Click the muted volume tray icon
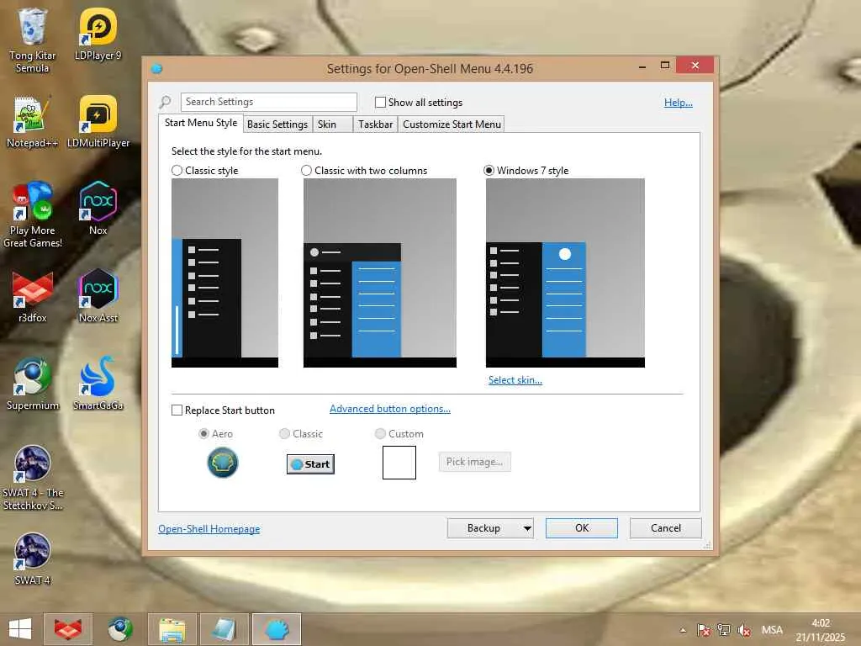Viewport: 861px width, 646px height. pyautogui.click(x=744, y=630)
